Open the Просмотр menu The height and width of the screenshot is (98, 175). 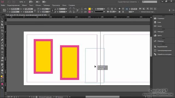coord(56,5)
